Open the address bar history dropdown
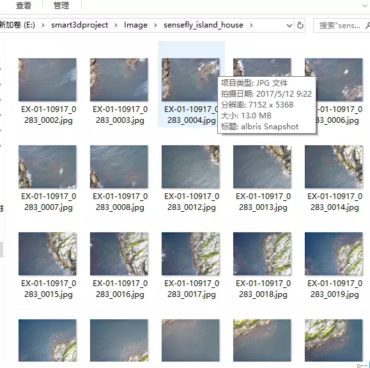Image resolution: width=370 pixels, height=368 pixels. pyautogui.click(x=289, y=26)
